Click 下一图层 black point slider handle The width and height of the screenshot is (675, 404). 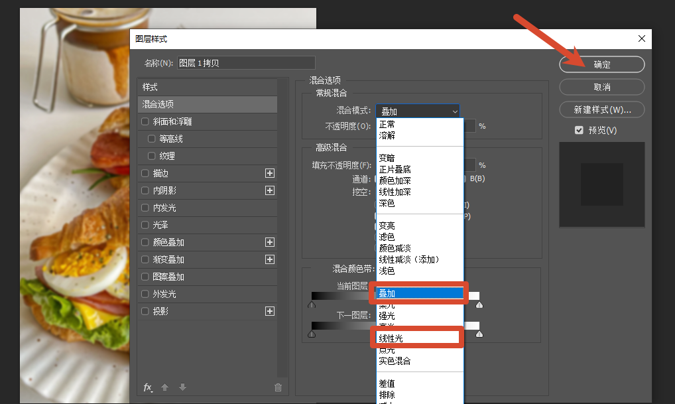(312, 334)
